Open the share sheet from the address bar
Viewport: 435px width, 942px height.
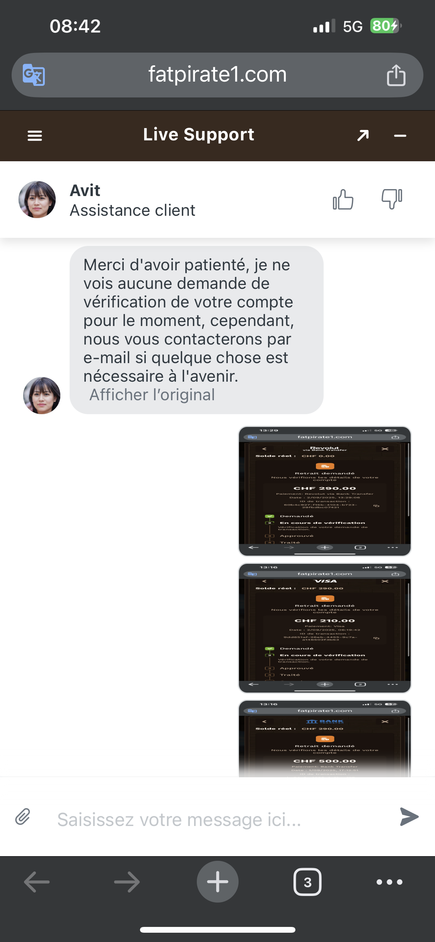pyautogui.click(x=396, y=75)
